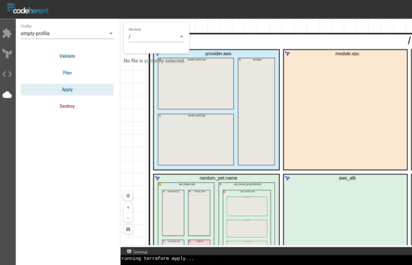The width and height of the screenshot is (412, 265).
Task: Select the cloud sidebar icon
Action: [x=7, y=95]
